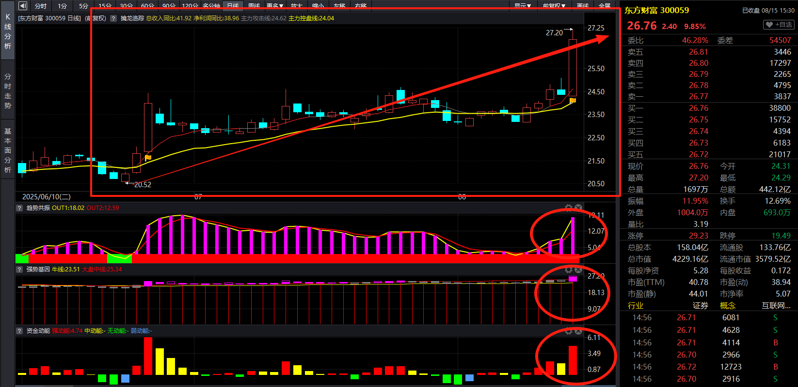The height and width of the screenshot is (387, 798).
Task: Click 右移 to shift chart right
Action: tap(361, 6)
